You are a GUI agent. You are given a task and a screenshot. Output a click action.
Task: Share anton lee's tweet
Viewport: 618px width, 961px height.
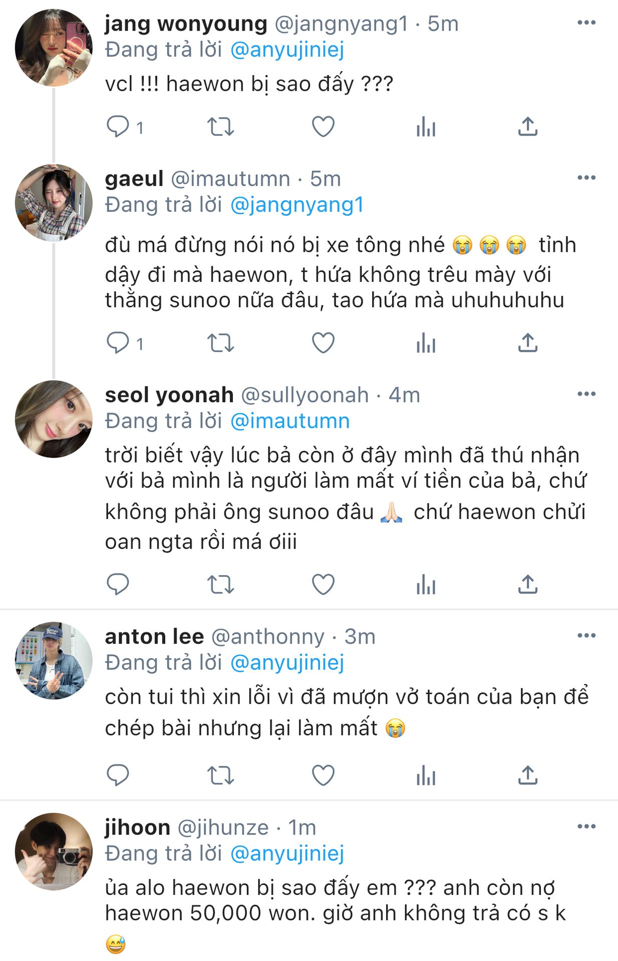(527, 775)
